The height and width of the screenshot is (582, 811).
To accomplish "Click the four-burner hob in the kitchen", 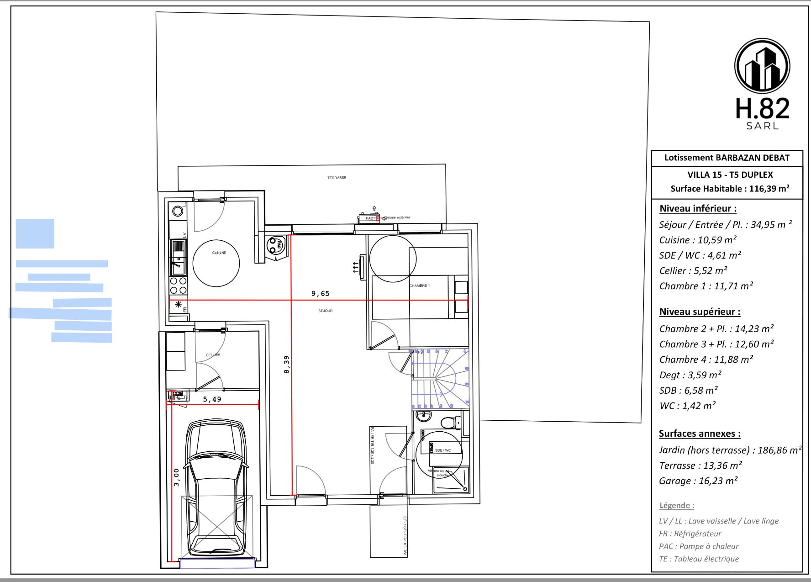I will pos(178,286).
